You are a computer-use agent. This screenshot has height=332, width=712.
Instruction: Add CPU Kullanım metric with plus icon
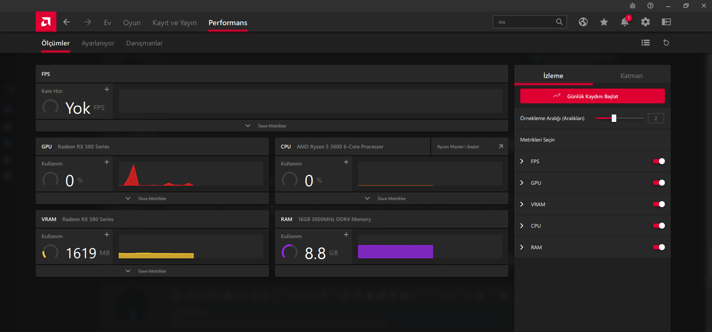346,162
